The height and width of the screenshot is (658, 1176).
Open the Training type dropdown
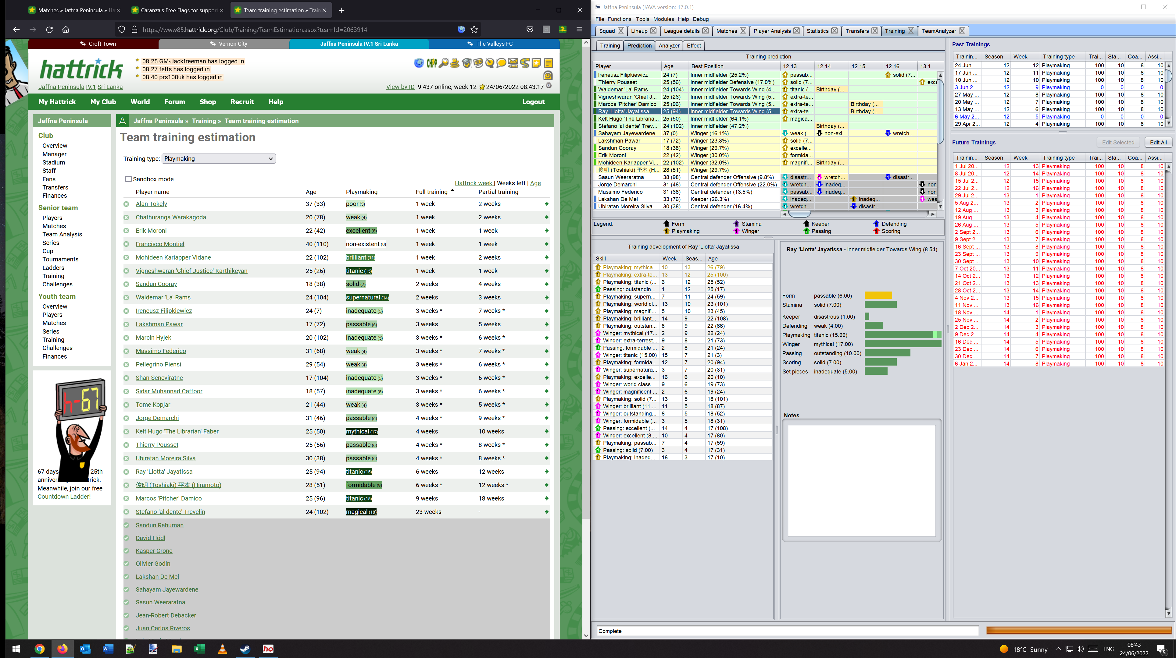[x=218, y=158]
